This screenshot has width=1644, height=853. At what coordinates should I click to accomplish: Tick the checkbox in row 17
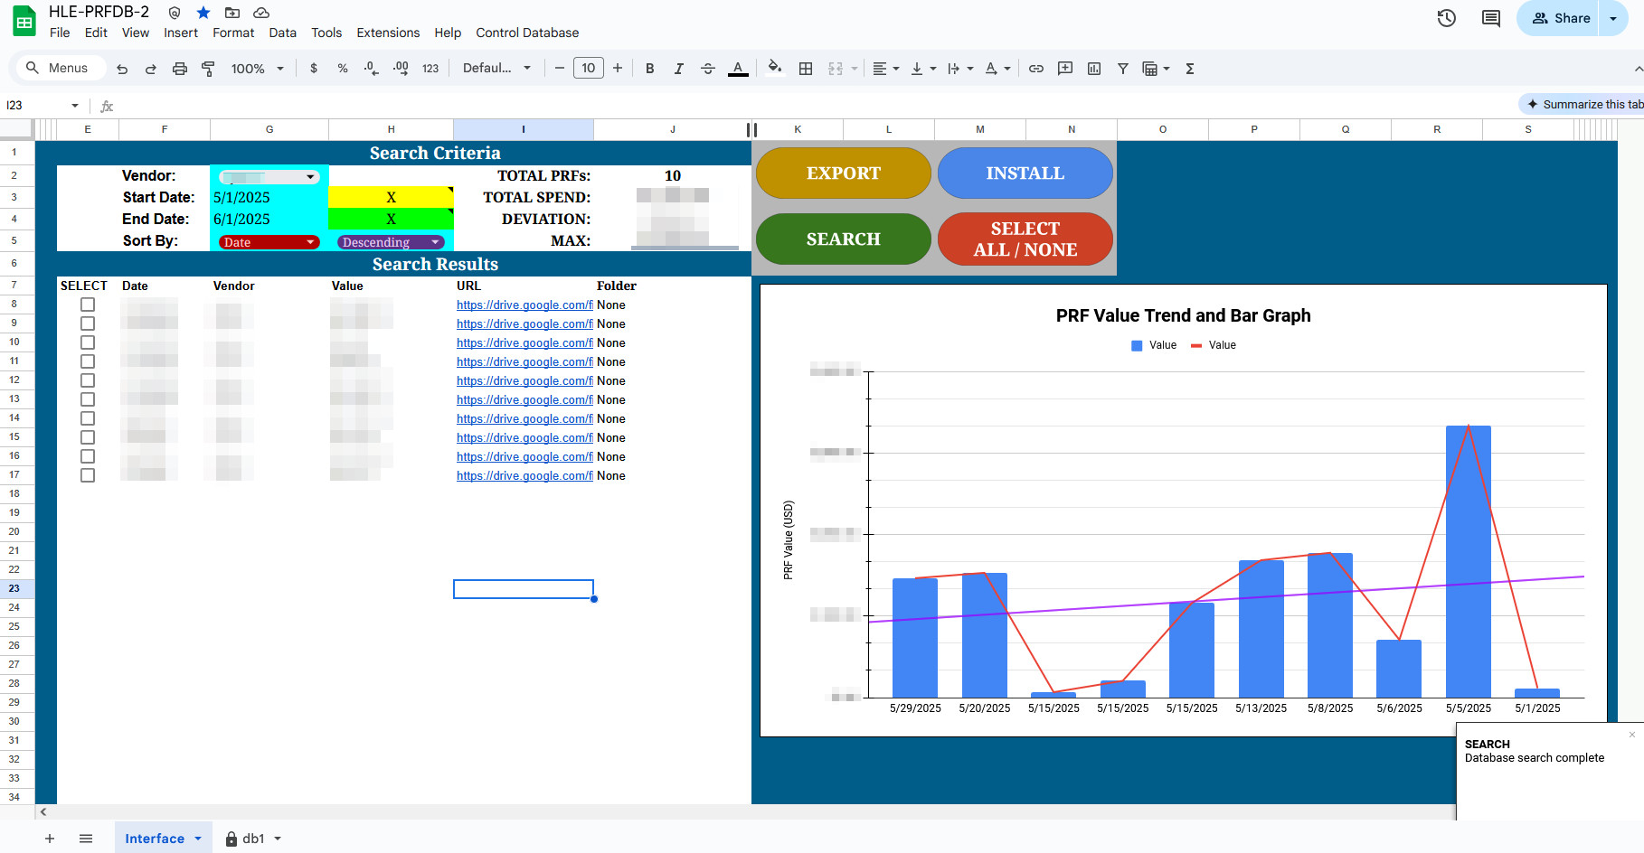(88, 475)
